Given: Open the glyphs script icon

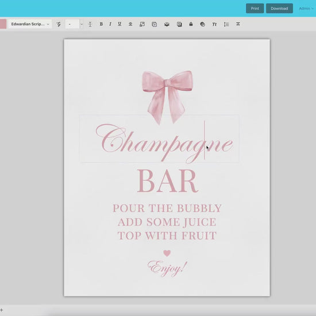Looking at the screenshot, I should tap(59, 24).
